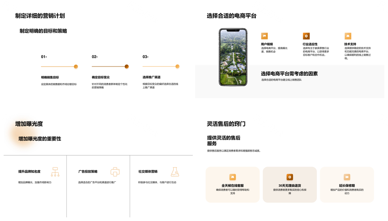Click the icon above 技术支持

[348, 36]
